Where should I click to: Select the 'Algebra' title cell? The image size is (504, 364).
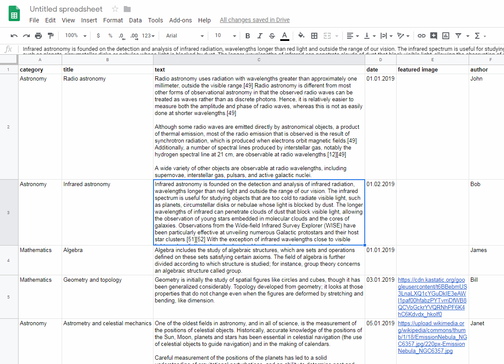107,260
